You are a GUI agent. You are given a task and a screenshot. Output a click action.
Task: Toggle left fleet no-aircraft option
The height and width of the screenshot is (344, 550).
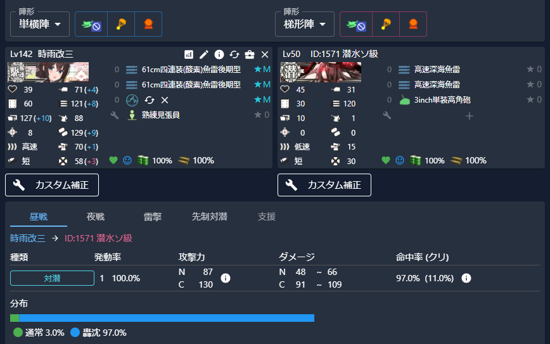point(91,24)
